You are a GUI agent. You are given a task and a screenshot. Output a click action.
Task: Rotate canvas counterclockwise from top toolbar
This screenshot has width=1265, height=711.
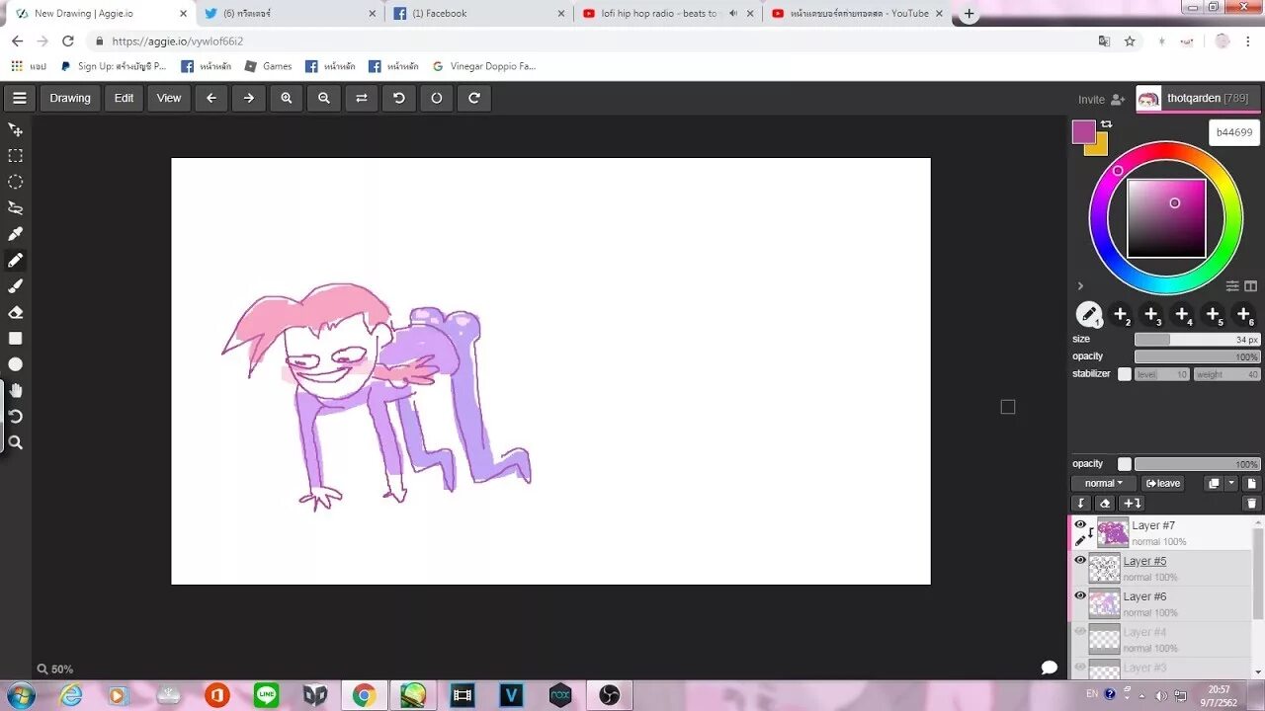[399, 98]
